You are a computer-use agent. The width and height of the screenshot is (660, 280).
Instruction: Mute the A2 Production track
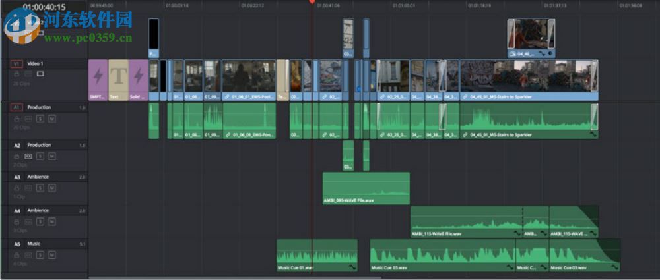(51, 156)
